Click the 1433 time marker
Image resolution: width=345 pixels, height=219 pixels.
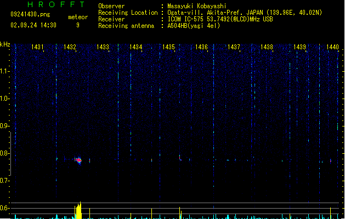pos(103,47)
